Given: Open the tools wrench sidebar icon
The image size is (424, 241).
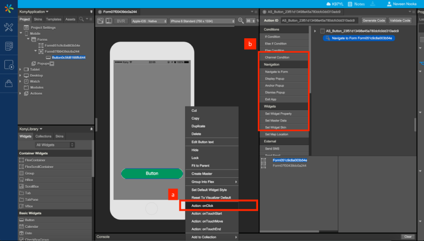Looking at the screenshot, I should tap(9, 27).
